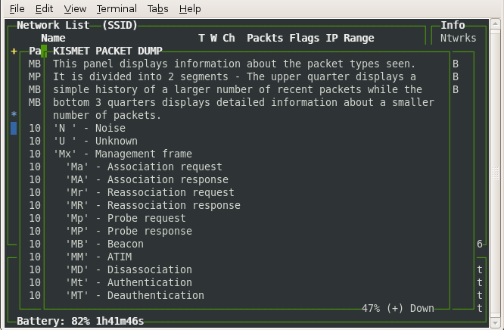Click the 'N ' - Noise line
504x330 pixels.
pos(89,128)
